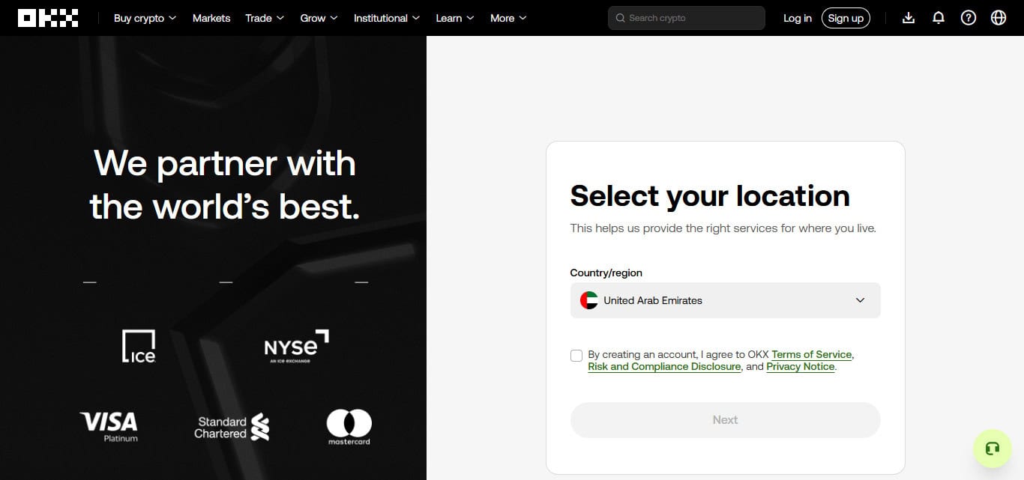Click the Mastercard logo
Screen dimensions: 1024x480
349,427
